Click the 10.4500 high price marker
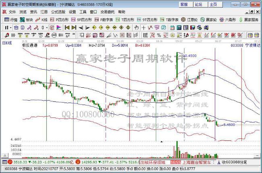Viewport: 262px width, 173px height. coord(190,56)
